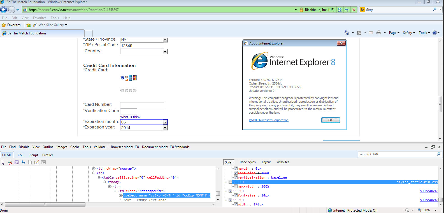Click the Bing search magnifier icon
444x213 pixels.
[434, 10]
